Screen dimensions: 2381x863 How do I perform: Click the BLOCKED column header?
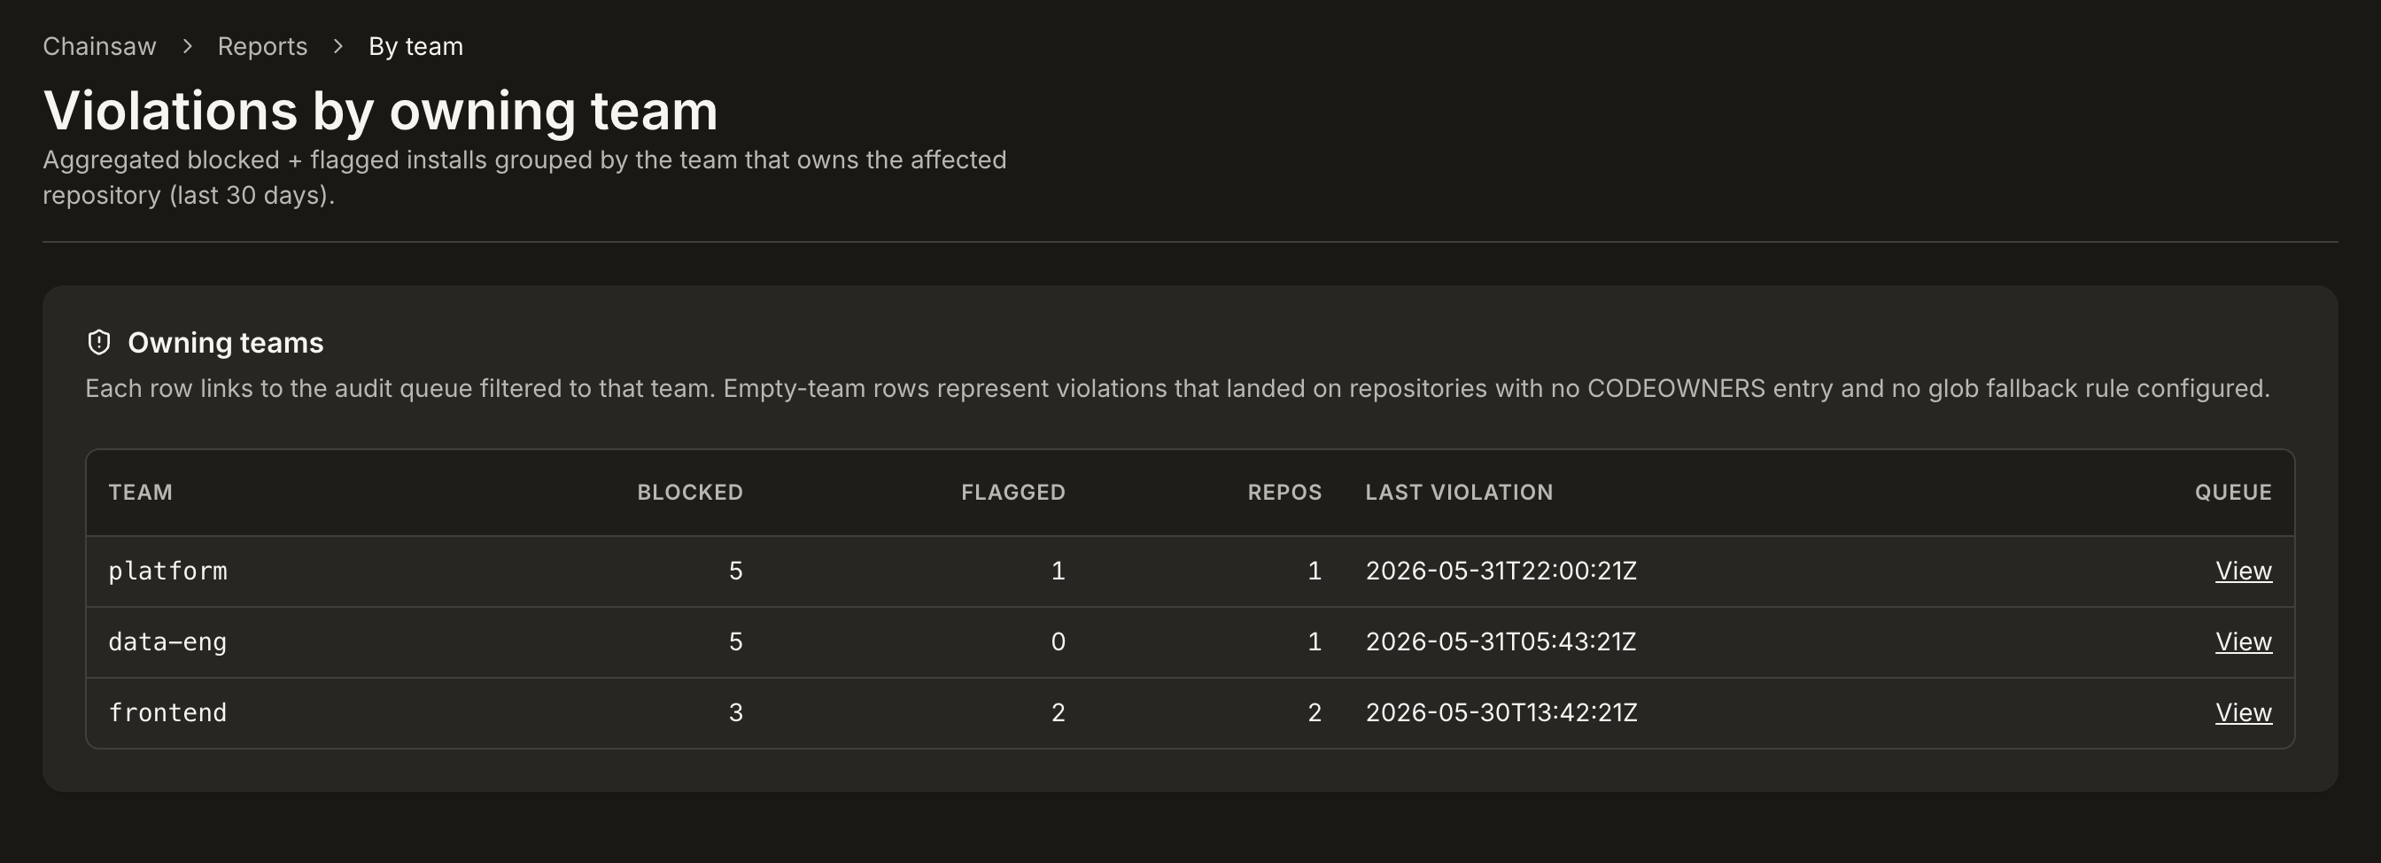click(689, 492)
